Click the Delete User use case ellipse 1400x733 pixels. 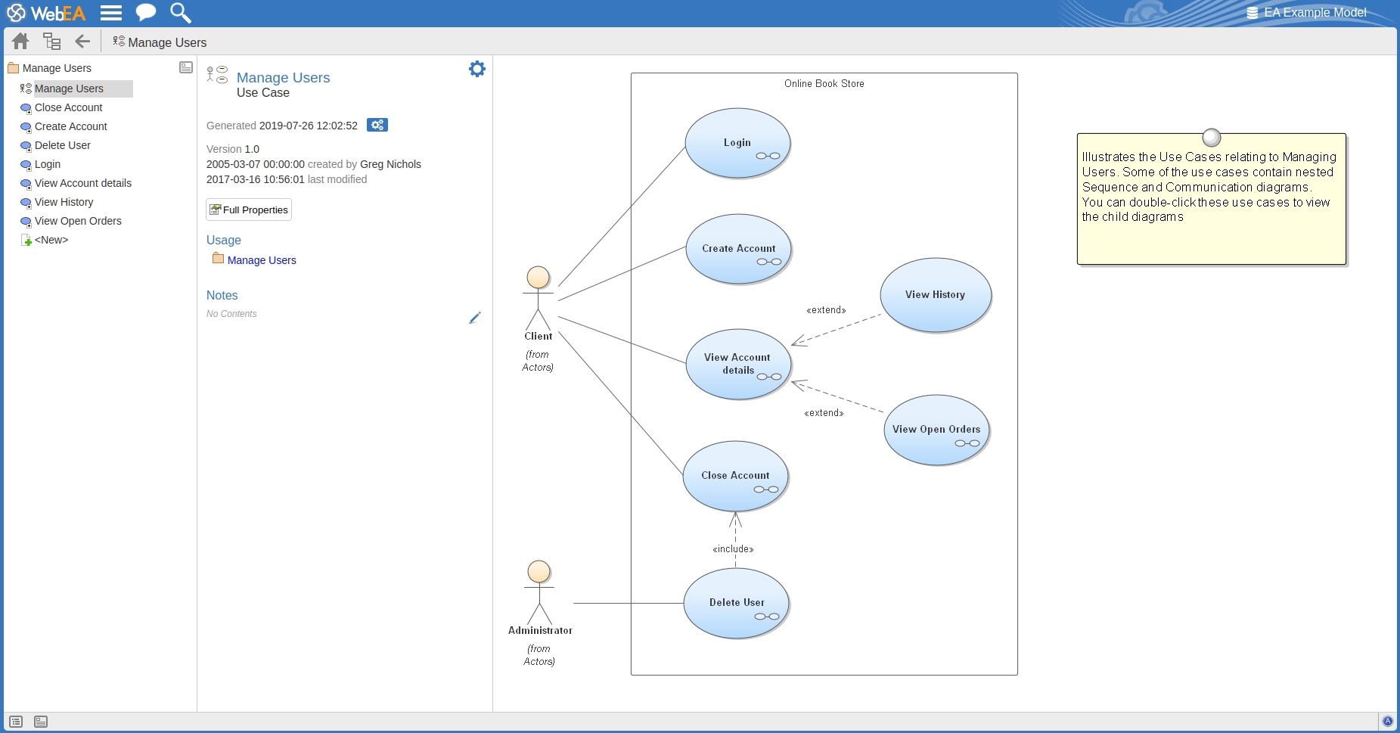coord(736,603)
